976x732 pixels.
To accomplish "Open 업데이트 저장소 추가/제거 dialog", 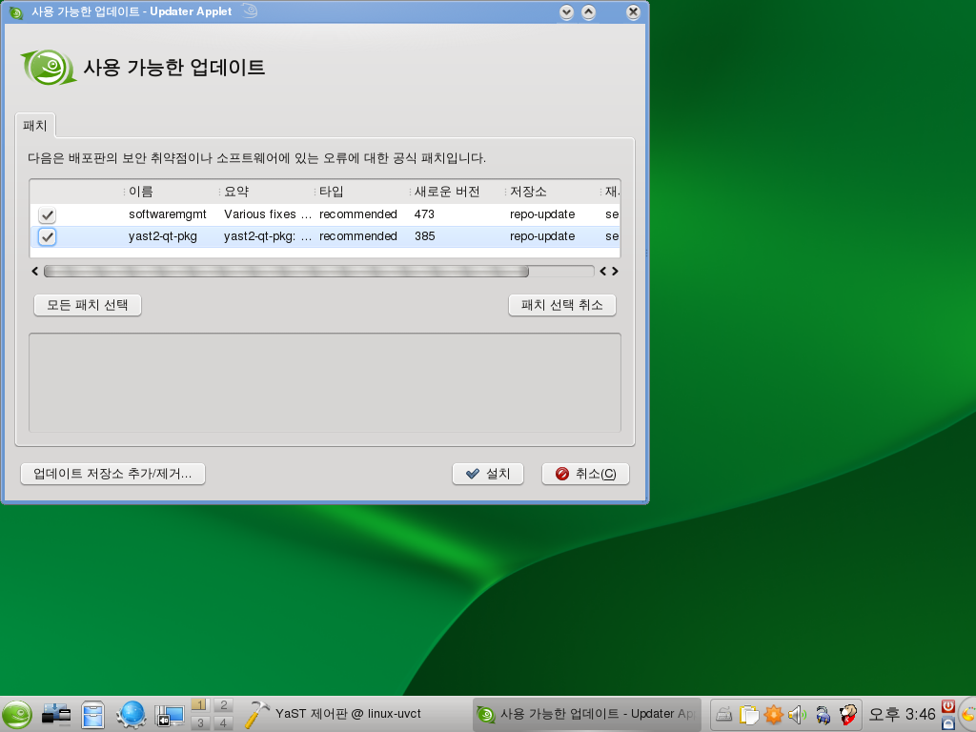I will 112,474.
